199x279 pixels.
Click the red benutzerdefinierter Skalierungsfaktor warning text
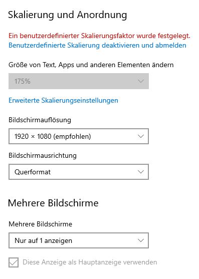click(99, 36)
